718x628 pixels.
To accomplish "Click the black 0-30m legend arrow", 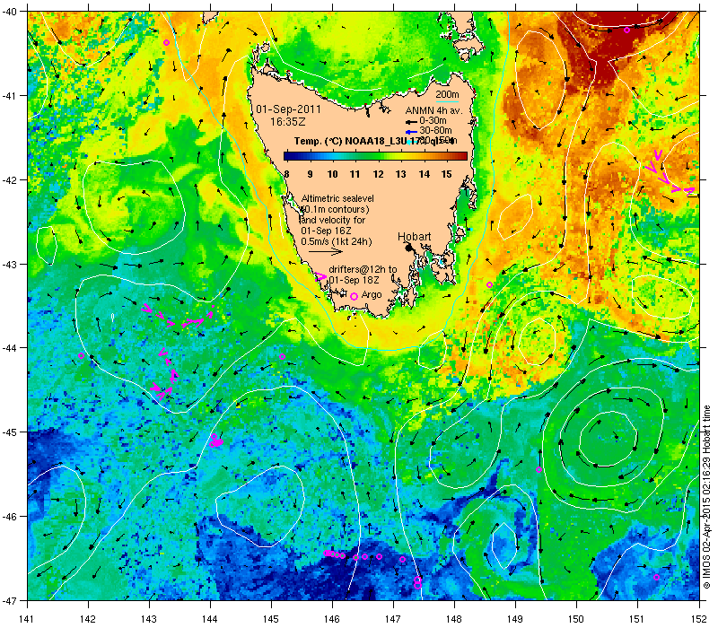I will click(411, 122).
